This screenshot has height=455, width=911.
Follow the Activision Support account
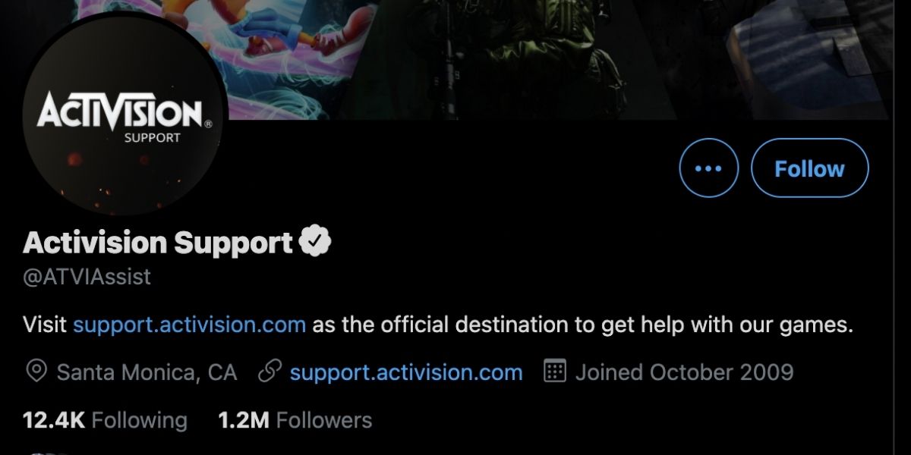pyautogui.click(x=809, y=168)
